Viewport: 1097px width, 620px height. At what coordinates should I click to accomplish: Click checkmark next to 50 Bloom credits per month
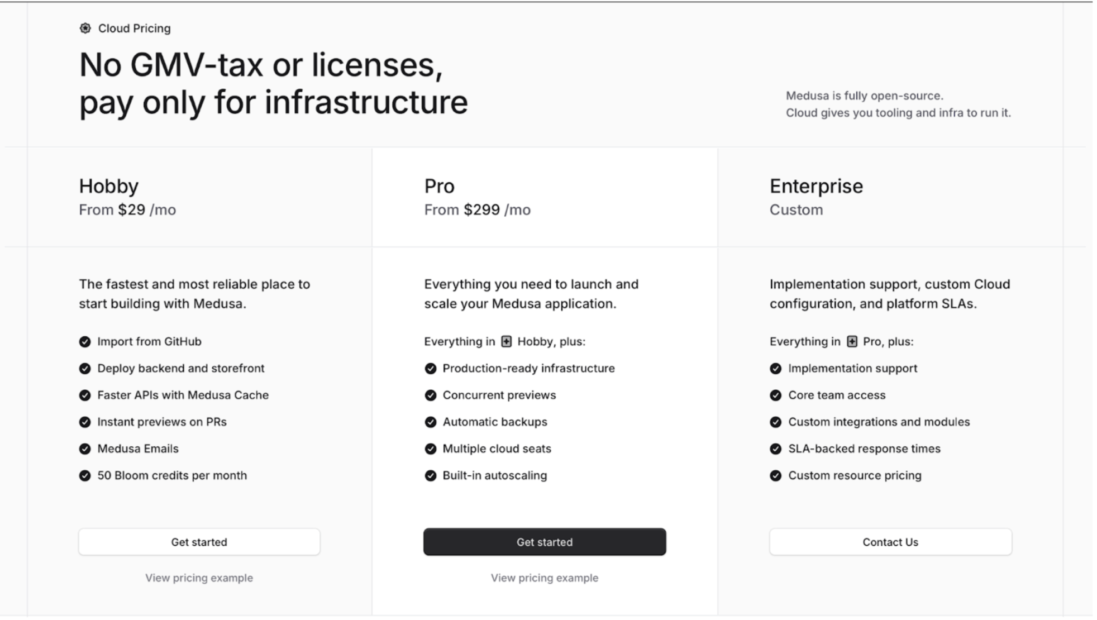tap(85, 476)
